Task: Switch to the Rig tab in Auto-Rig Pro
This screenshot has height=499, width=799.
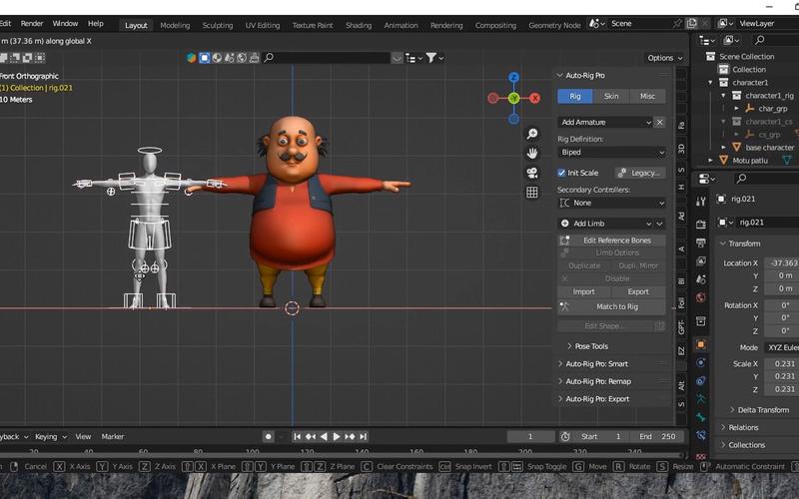Action: (575, 96)
